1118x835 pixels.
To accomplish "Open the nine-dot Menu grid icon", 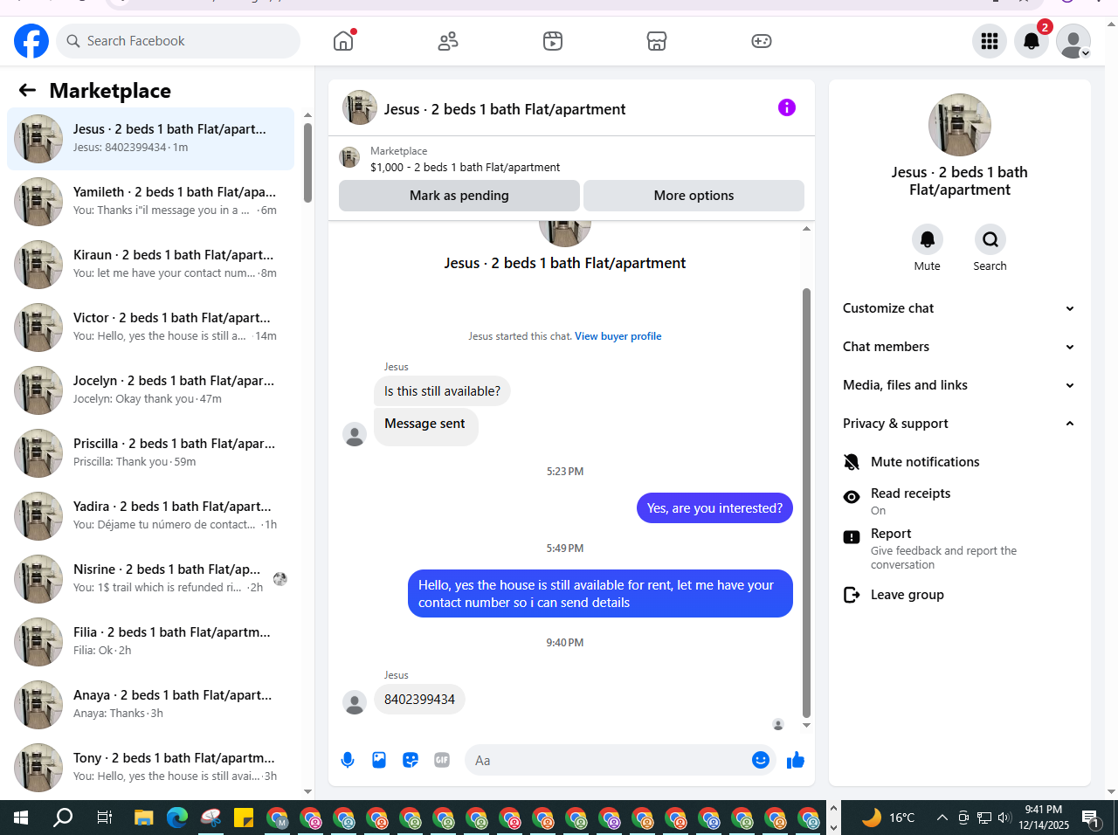I will point(990,41).
